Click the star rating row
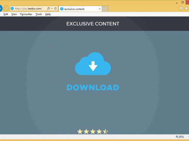The width and height of the screenshot is (189, 141). coord(93,132)
